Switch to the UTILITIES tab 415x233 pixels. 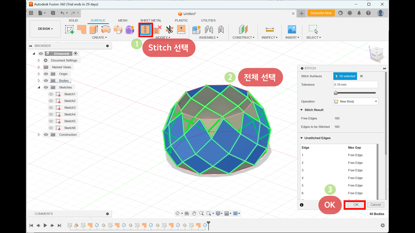click(208, 20)
